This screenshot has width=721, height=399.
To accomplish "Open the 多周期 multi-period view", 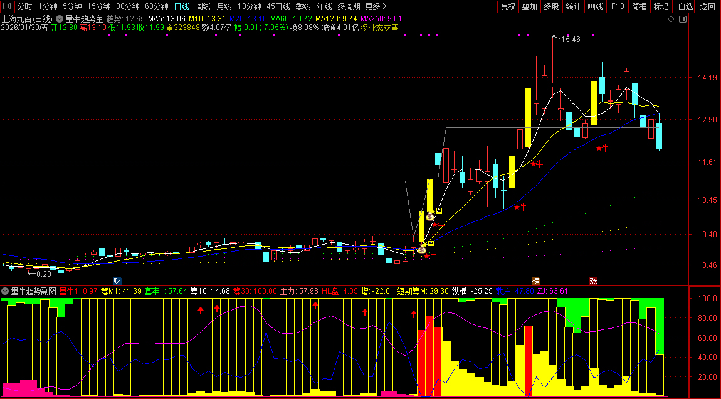I will 349,6.
